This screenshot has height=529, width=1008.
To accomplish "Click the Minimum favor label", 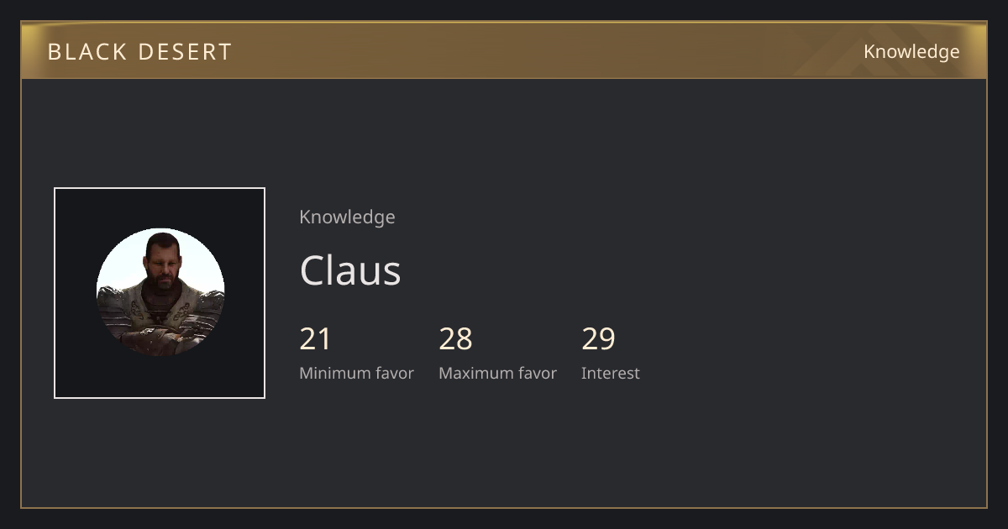I will pos(356,373).
